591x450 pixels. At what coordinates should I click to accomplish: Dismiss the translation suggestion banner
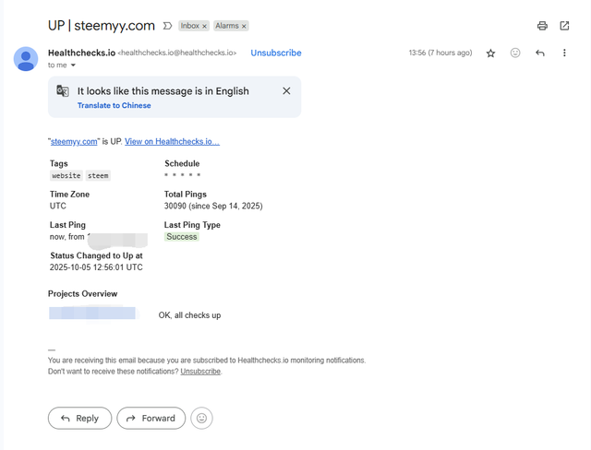click(x=286, y=91)
